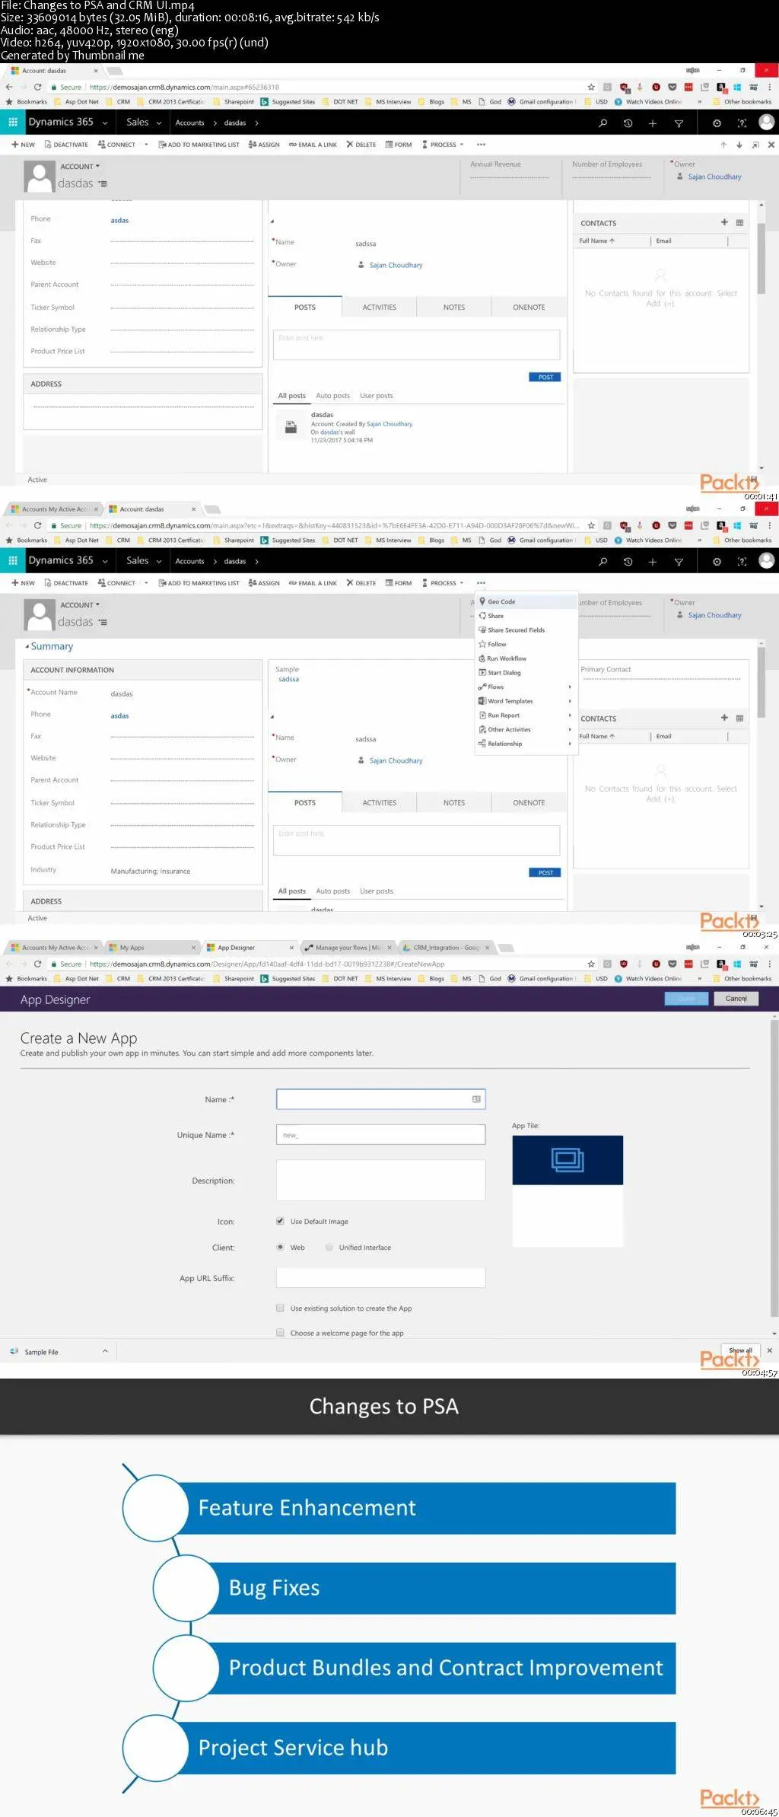
Task: Expand the Word Templates submenu arrow
Action: (570, 701)
